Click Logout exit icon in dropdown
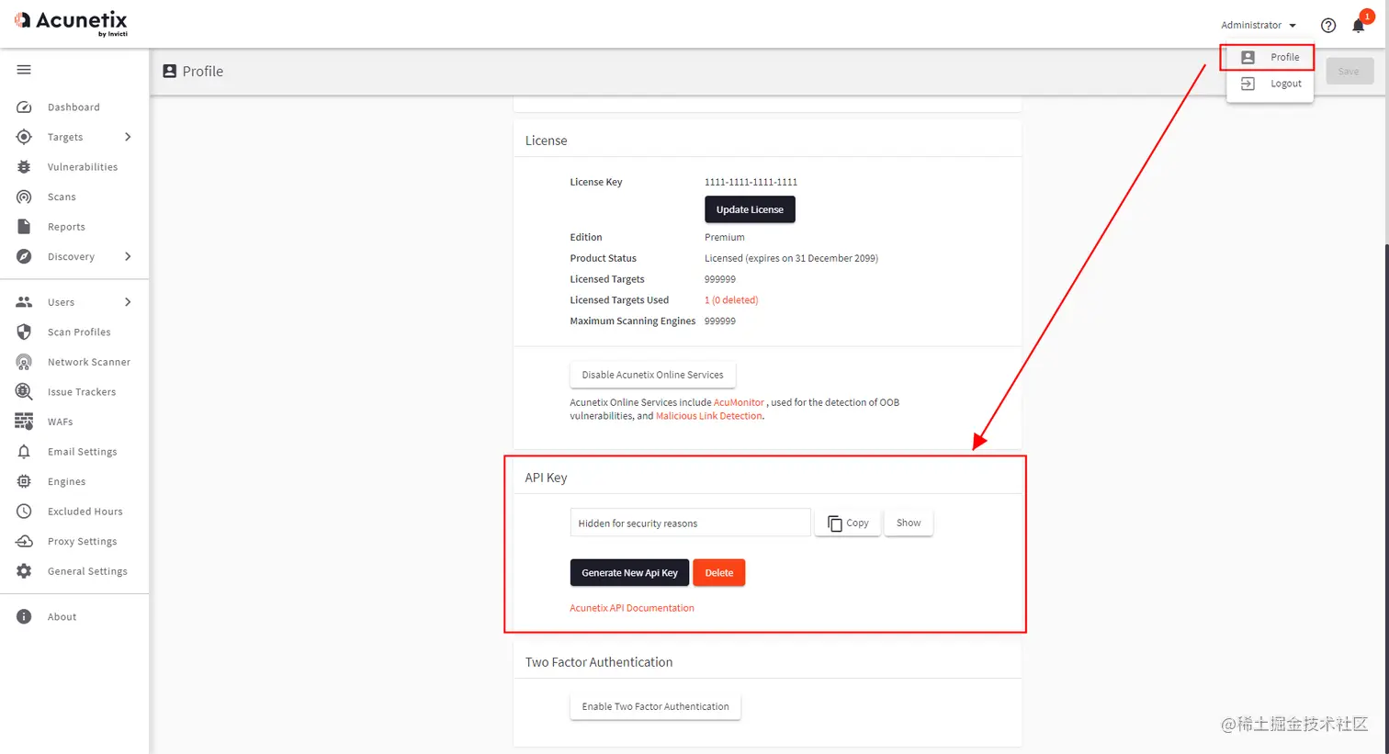The width and height of the screenshot is (1389, 754). tap(1248, 84)
